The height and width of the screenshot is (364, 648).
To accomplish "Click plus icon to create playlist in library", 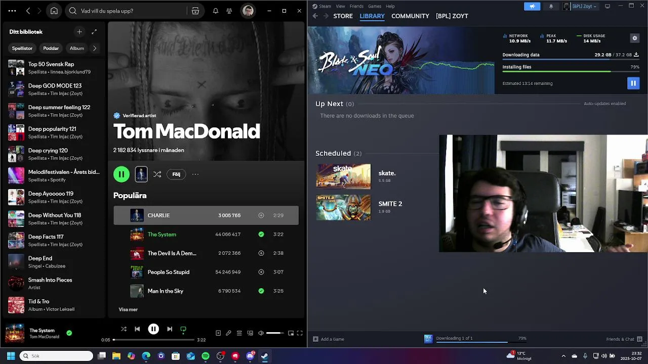I will [79, 32].
